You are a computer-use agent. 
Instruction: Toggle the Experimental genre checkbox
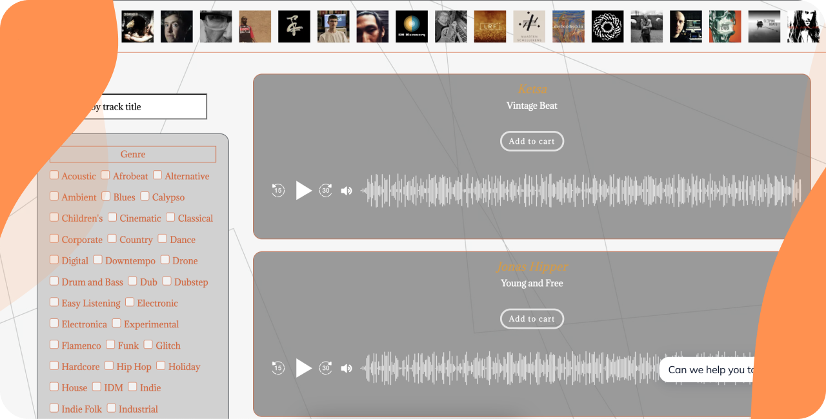click(x=117, y=323)
